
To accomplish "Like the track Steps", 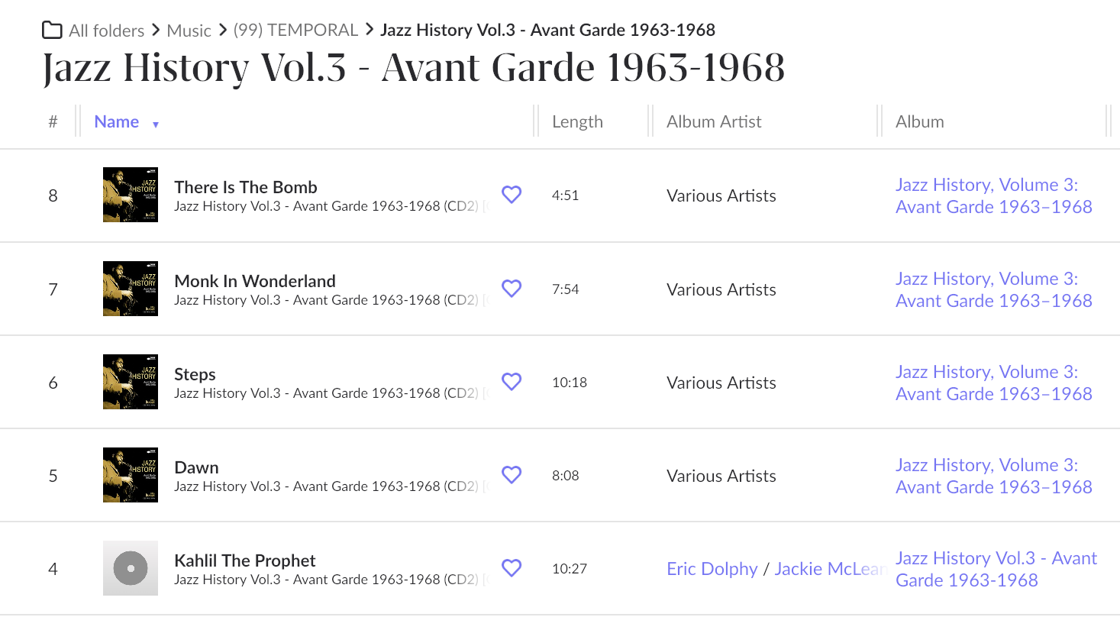I will [512, 382].
